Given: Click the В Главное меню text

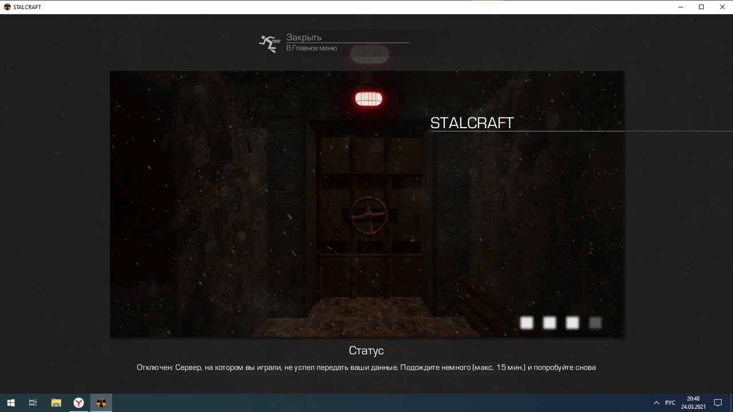Looking at the screenshot, I should pyautogui.click(x=312, y=48).
